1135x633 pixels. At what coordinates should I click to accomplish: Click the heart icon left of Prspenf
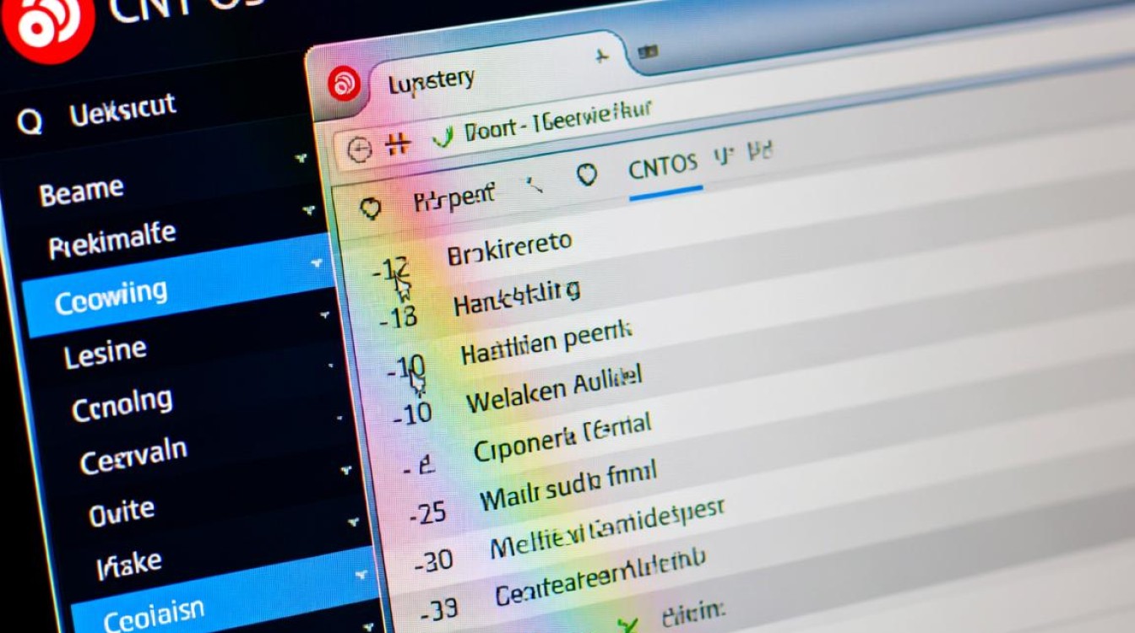[370, 208]
